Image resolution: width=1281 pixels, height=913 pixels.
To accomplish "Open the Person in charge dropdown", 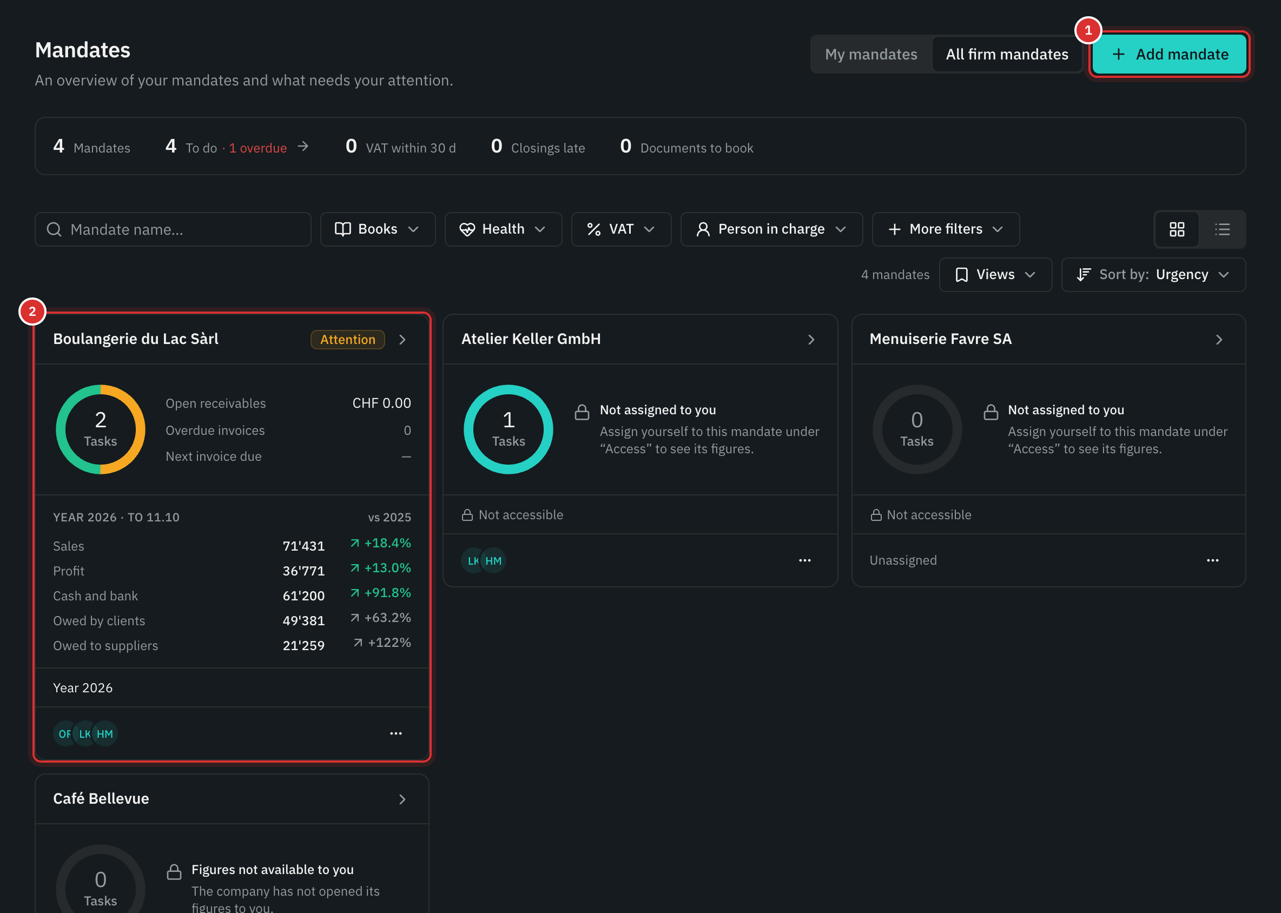I will click(771, 229).
